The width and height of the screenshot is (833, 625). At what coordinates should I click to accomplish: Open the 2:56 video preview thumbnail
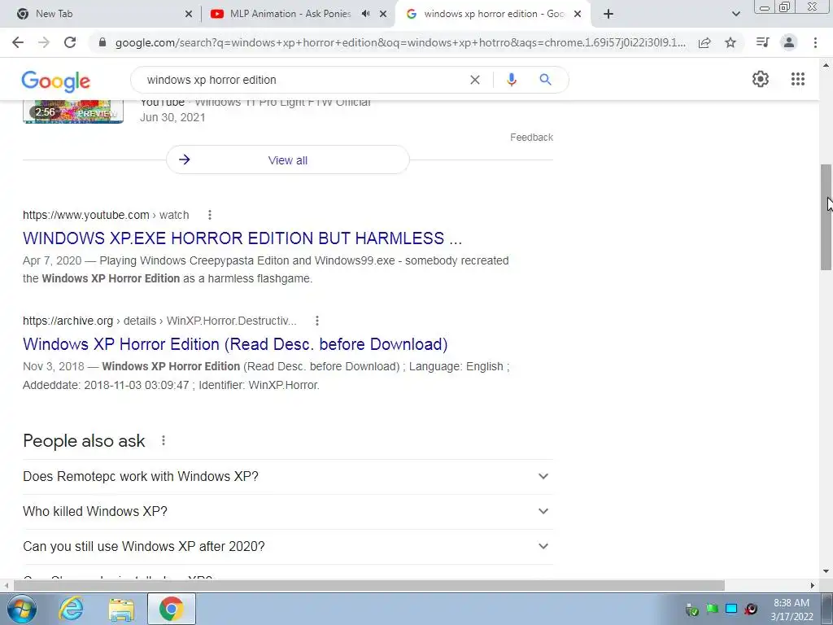point(73,111)
